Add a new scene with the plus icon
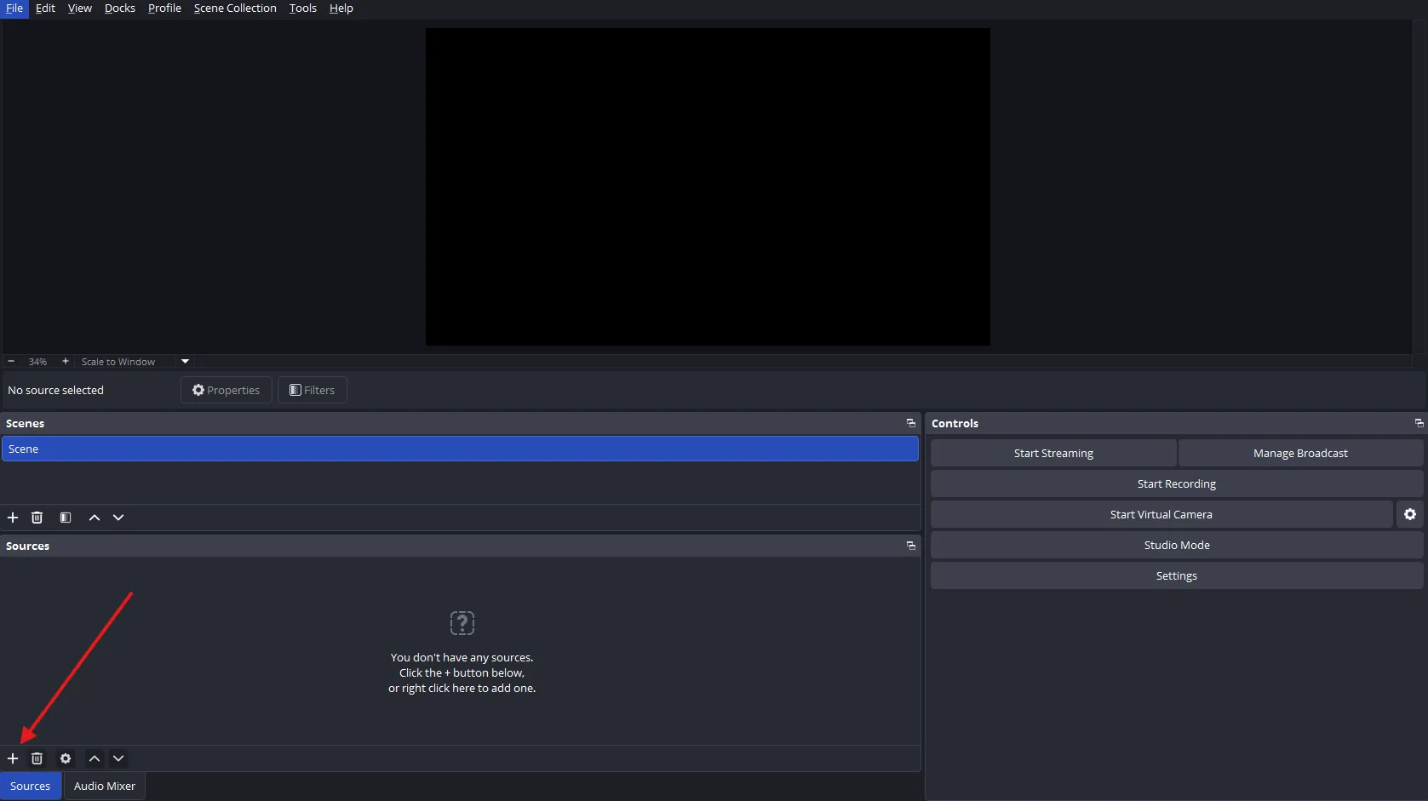 (x=13, y=517)
